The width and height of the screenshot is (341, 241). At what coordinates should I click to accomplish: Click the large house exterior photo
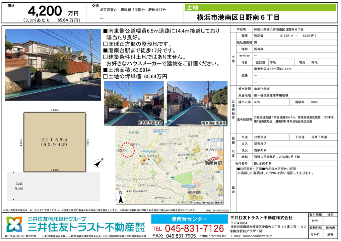(53, 65)
